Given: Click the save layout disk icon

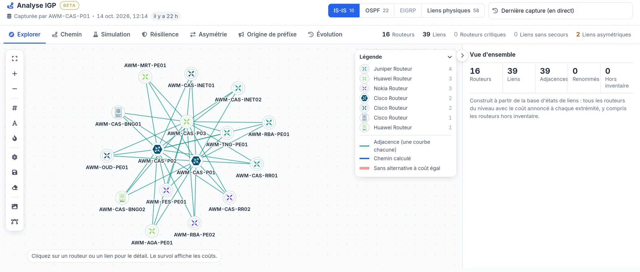Looking at the screenshot, I should [15, 172].
